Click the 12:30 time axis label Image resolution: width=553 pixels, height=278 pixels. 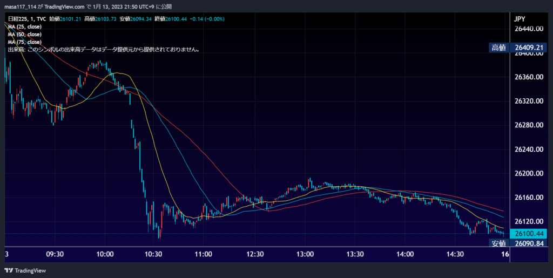pos(255,254)
